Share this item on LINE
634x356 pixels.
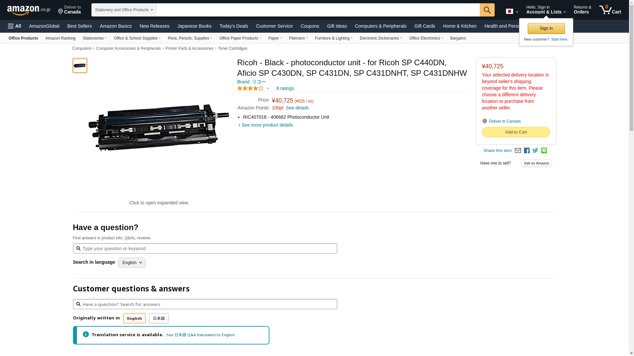pos(544,151)
